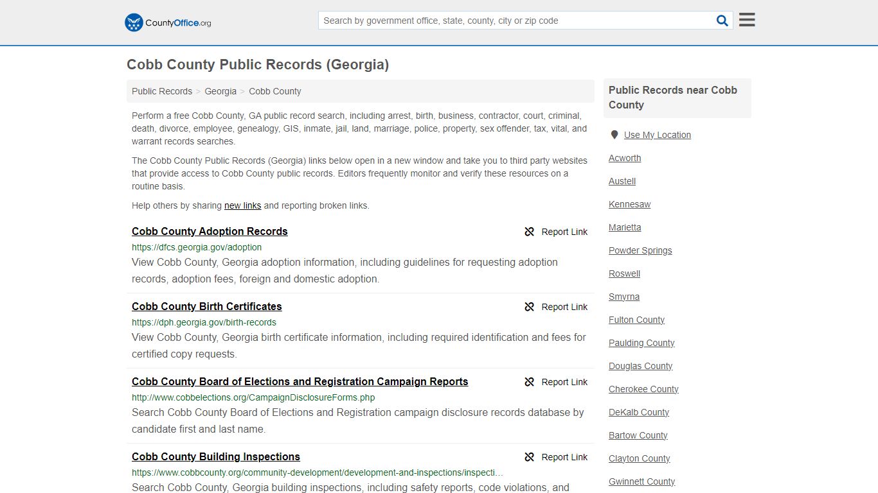Select the Cobb County breadcrumb

pos(275,91)
